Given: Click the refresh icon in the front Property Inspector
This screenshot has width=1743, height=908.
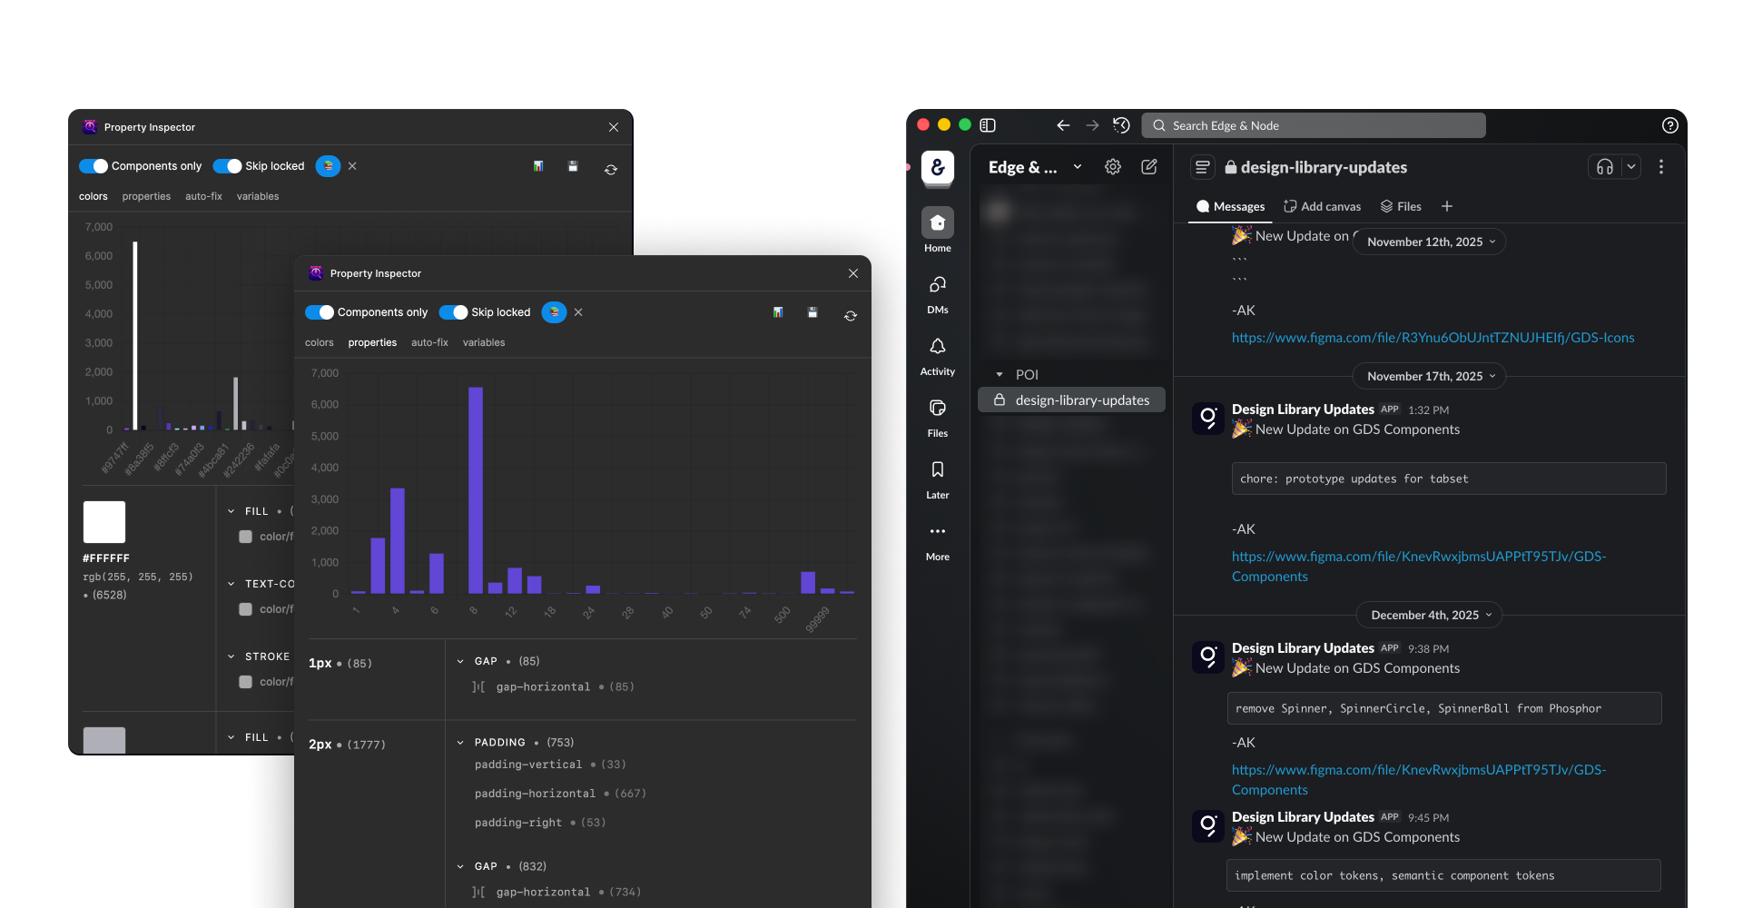Looking at the screenshot, I should point(850,316).
